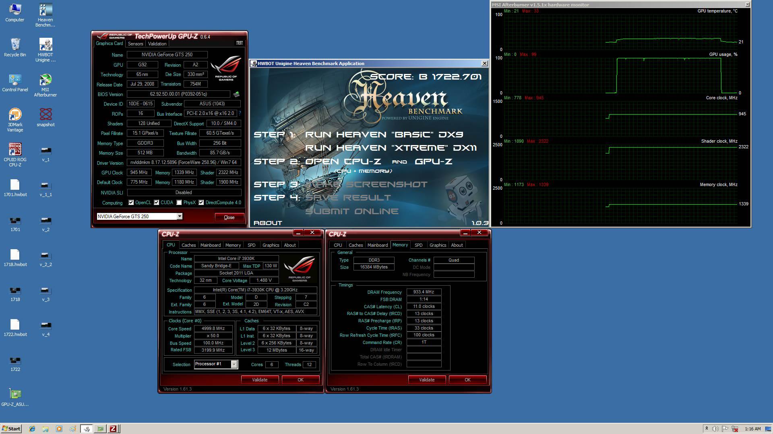Screen dimensions: 773x434
Task: Launch MSI Afterburner desktop shortcut
Action: coord(45,85)
